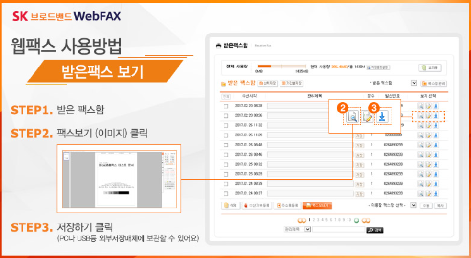The image size is (471, 258).
Task: Jump to last pages double-circle icon
Action: [366, 221]
